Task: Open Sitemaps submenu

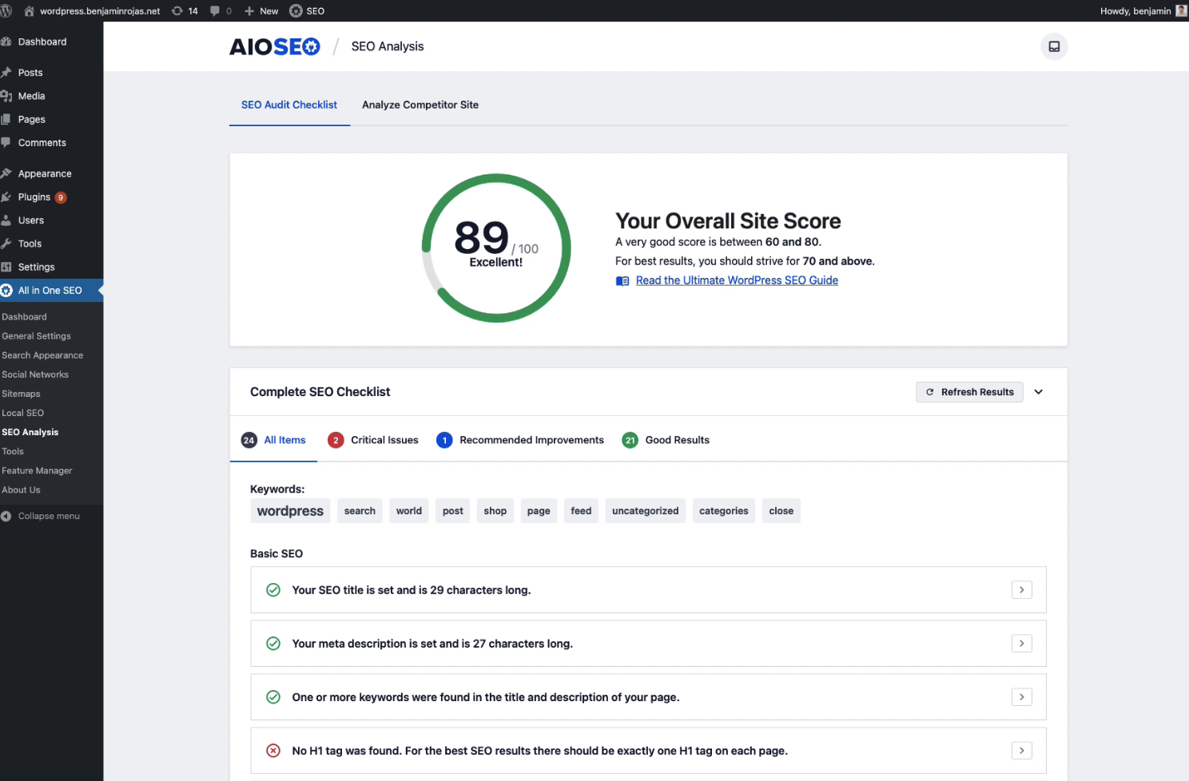Action: coord(21,394)
